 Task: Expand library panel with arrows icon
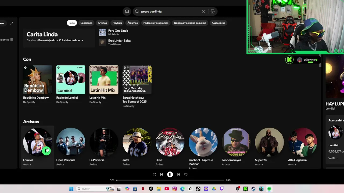(12, 23)
